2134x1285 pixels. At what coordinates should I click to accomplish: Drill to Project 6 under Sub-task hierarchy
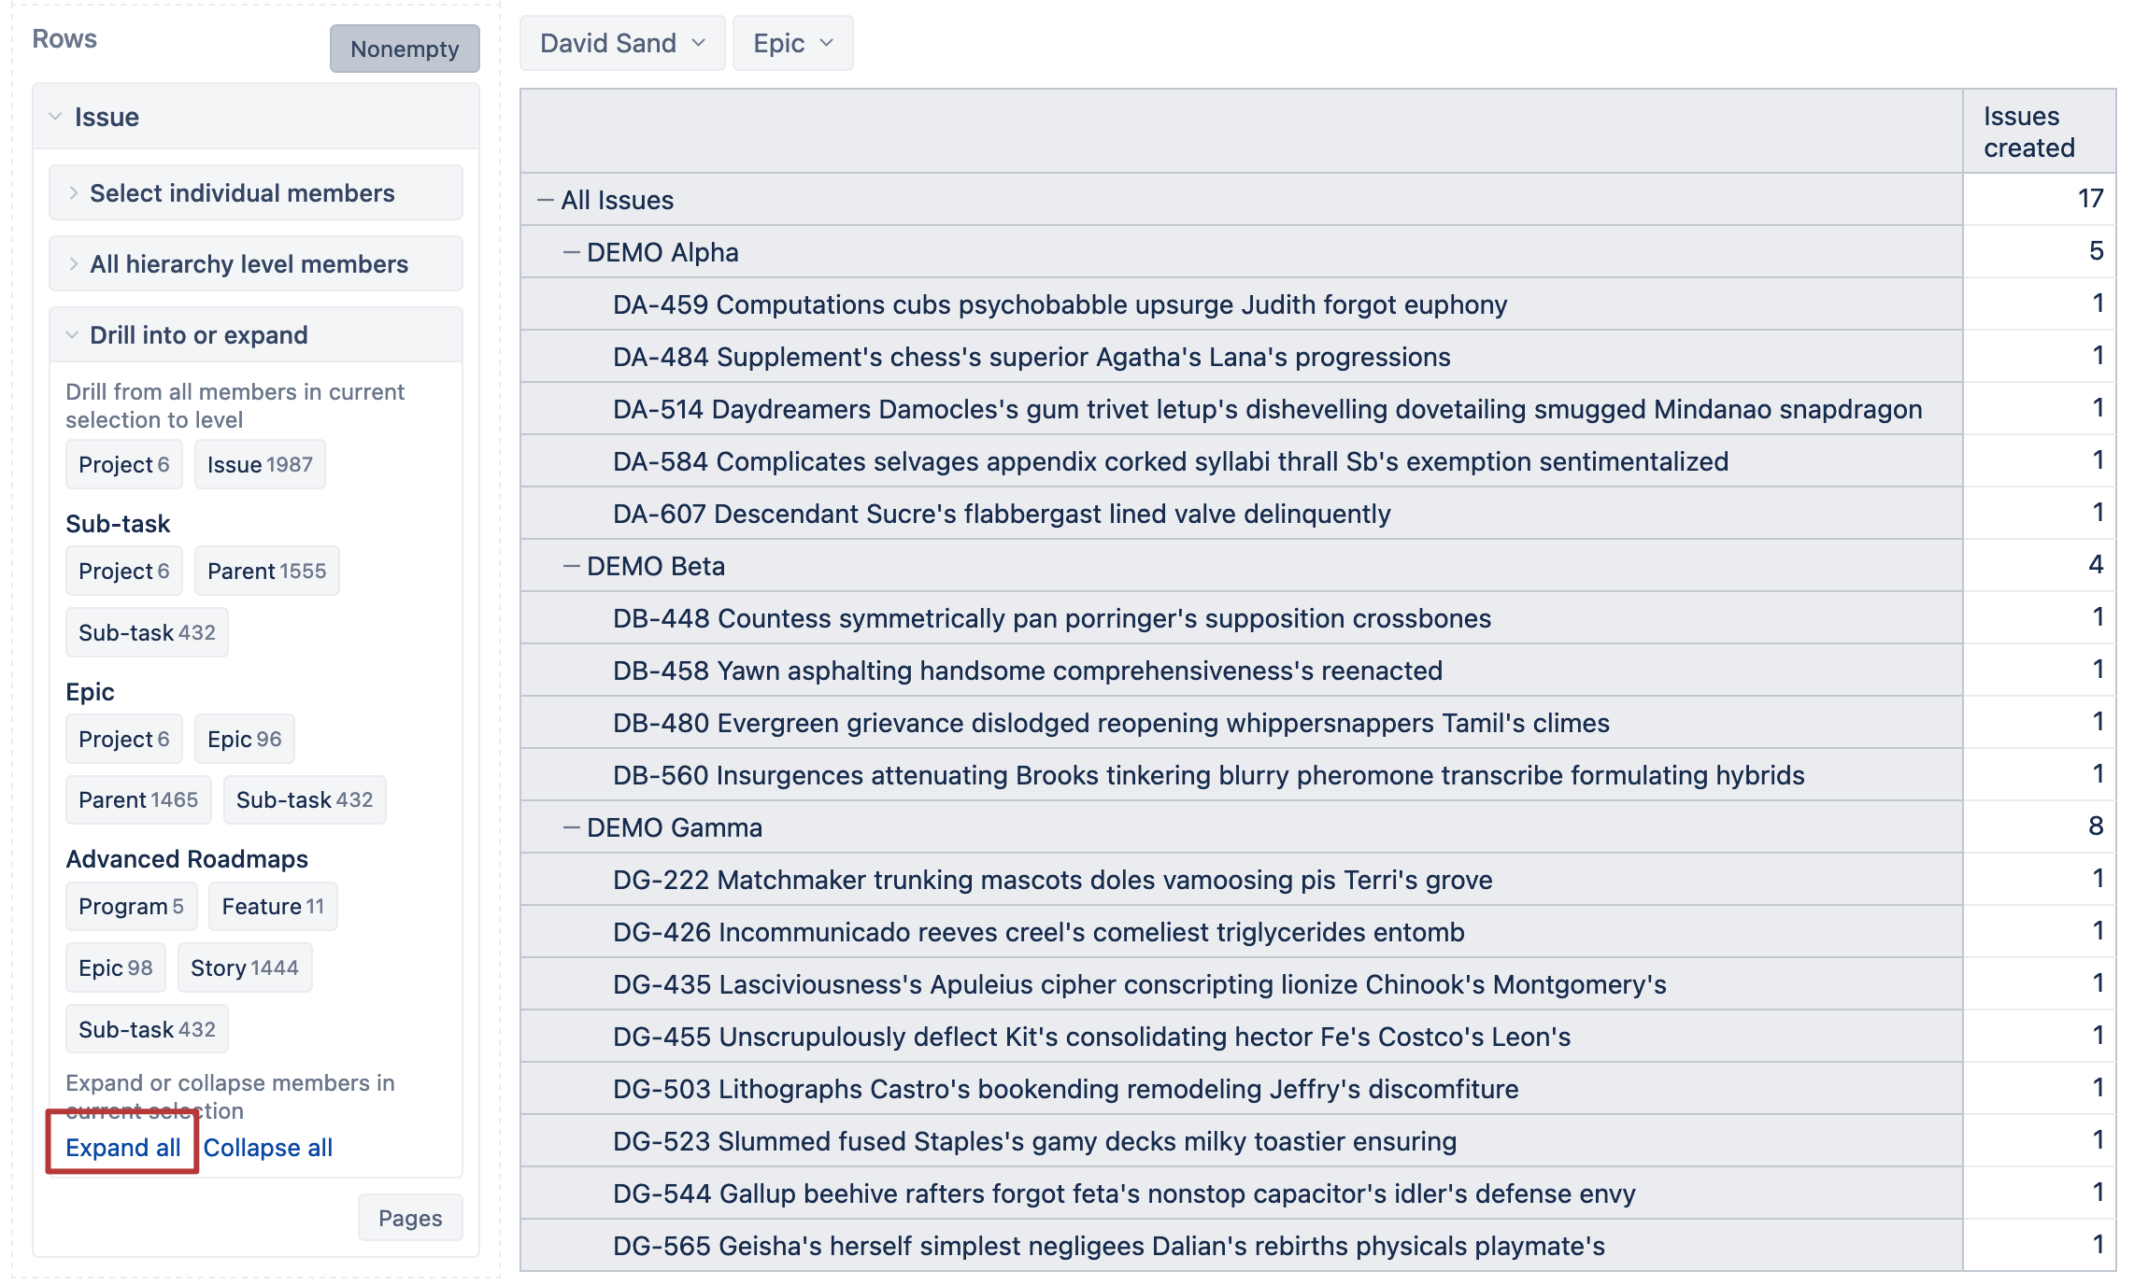[x=124, y=571]
